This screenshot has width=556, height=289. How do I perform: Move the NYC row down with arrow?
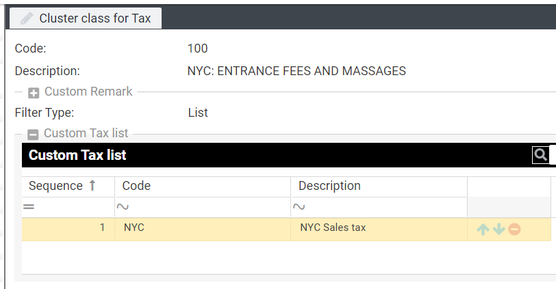coord(498,230)
